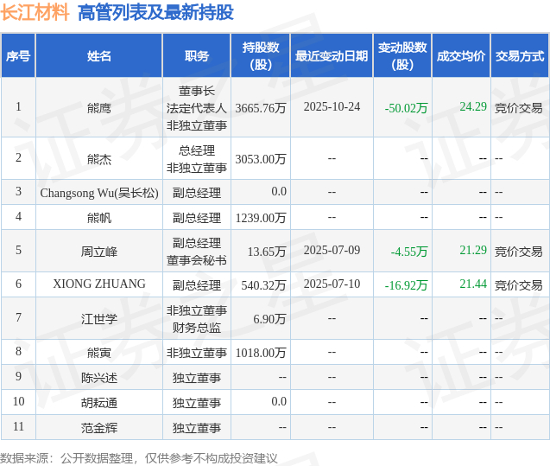Click 江世学's position 财务总监
The height and width of the screenshot is (466, 550).
click(x=197, y=328)
